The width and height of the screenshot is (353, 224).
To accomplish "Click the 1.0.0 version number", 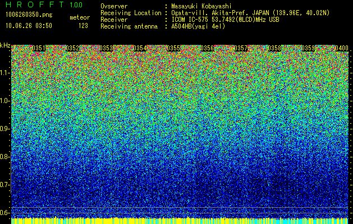I will (x=76, y=5).
